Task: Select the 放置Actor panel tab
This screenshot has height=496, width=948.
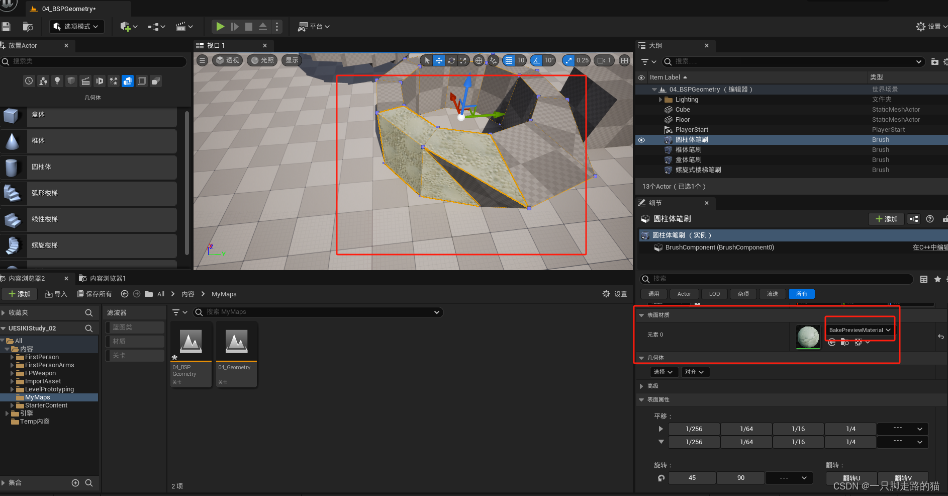Action: [23, 46]
